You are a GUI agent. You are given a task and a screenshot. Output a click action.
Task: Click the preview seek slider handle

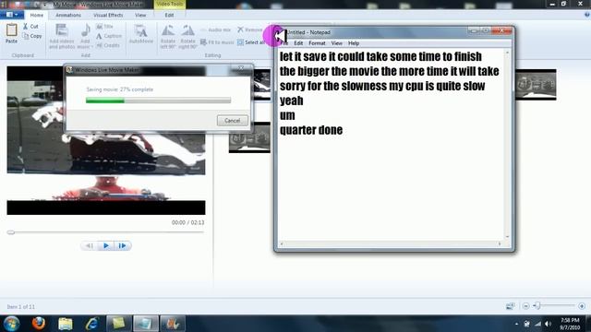coord(11,232)
